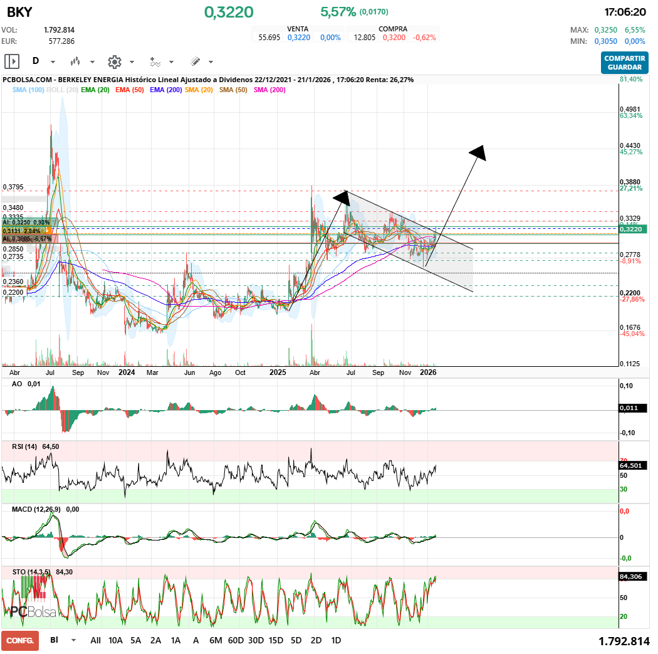Click the add indicator icon
658x654 pixels.
155,61
